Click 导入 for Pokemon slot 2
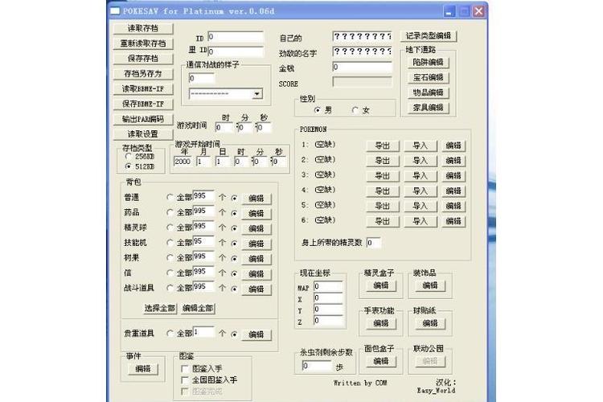This screenshot has height=402, width=603. (420, 161)
